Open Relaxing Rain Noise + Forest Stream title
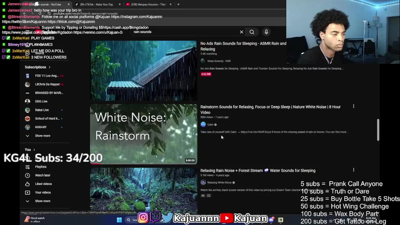 tap(258, 171)
